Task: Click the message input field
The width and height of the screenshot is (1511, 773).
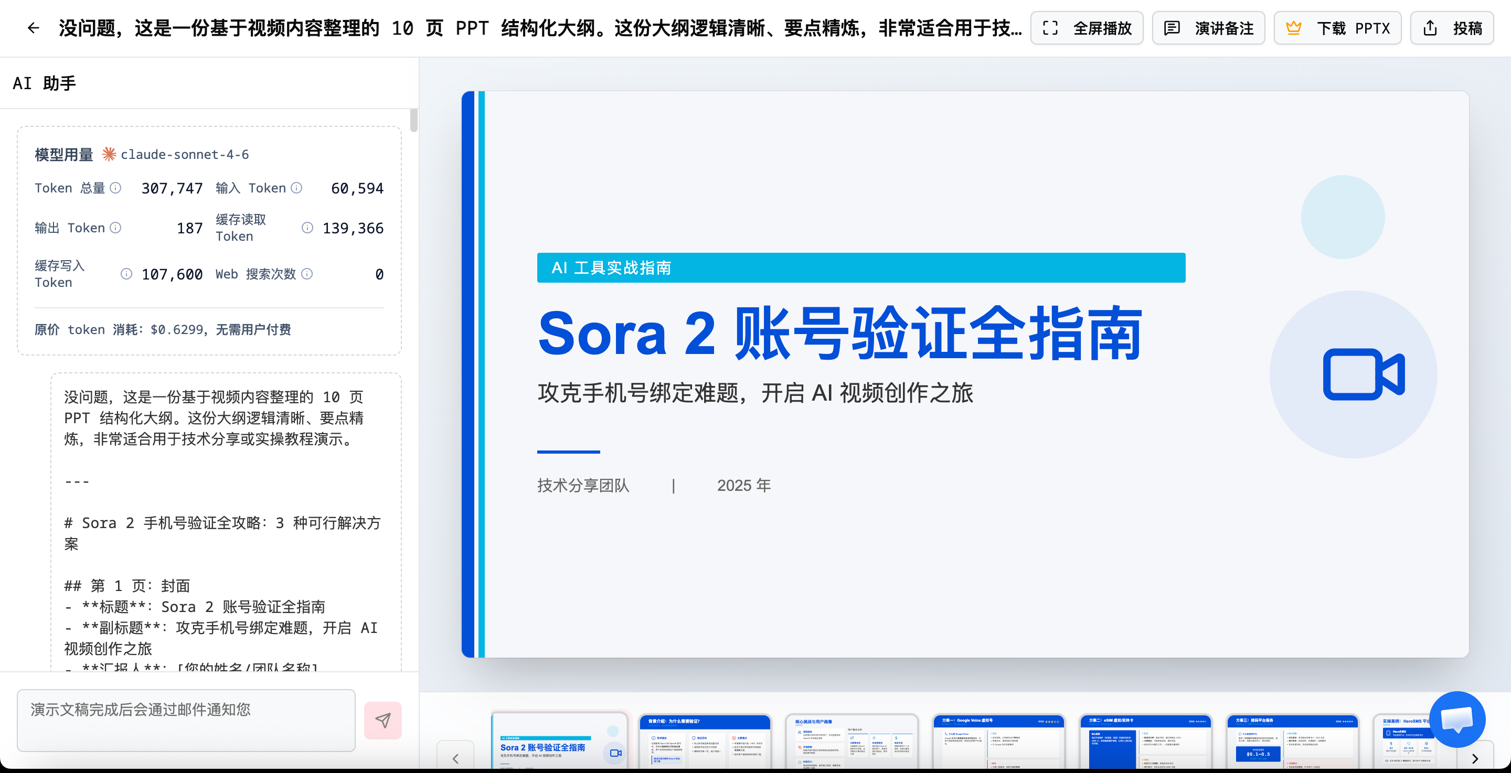Action: pos(186,720)
